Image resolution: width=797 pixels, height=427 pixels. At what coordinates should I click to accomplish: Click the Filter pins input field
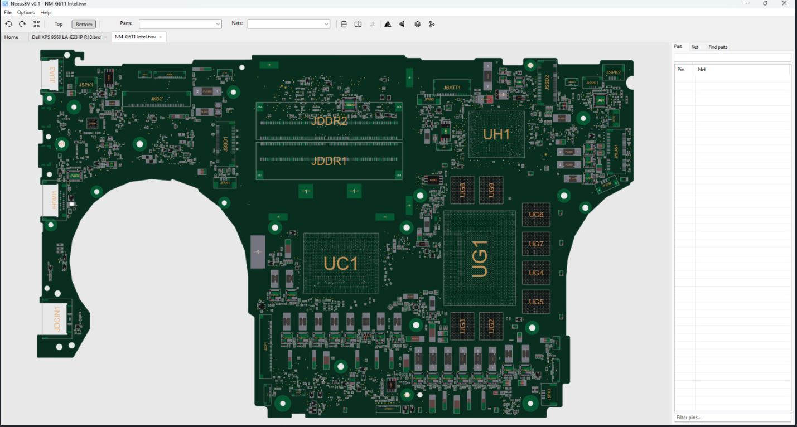[x=733, y=418]
